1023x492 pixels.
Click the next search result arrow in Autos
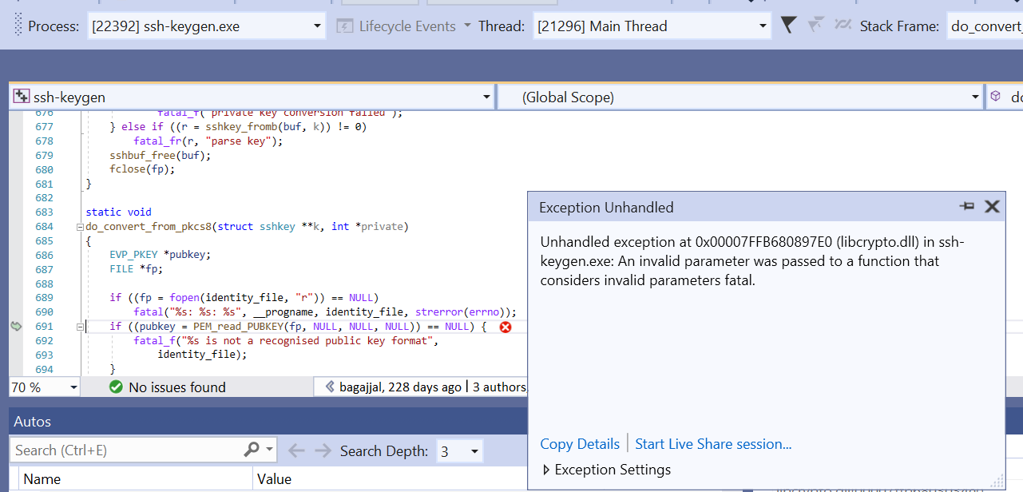(x=323, y=450)
